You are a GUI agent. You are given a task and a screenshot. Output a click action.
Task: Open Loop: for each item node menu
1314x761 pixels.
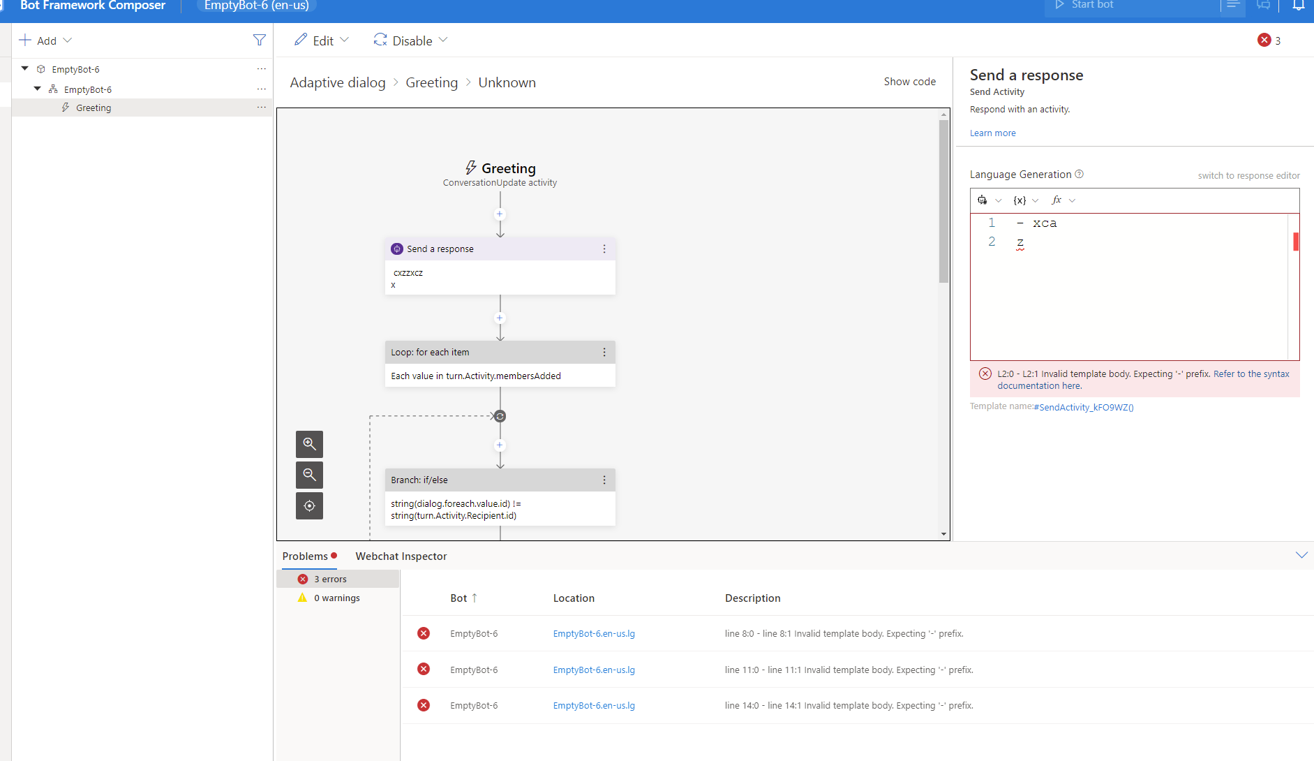(604, 353)
